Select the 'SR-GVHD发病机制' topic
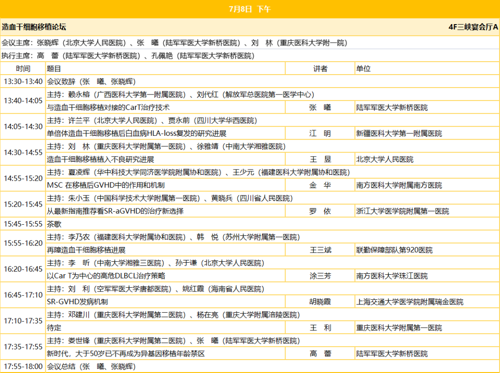Screen dimensions: 500x373 point(165,302)
